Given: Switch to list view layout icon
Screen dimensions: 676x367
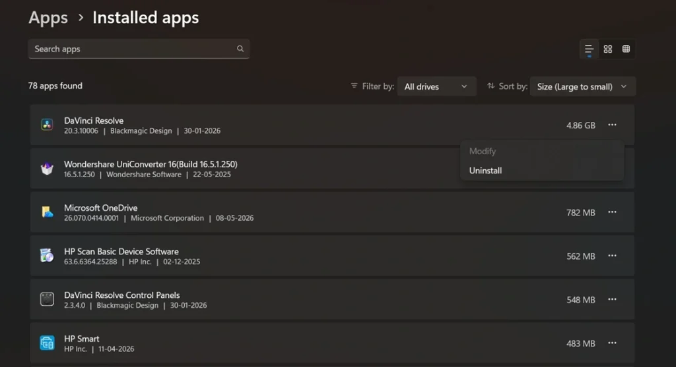Looking at the screenshot, I should pyautogui.click(x=589, y=49).
